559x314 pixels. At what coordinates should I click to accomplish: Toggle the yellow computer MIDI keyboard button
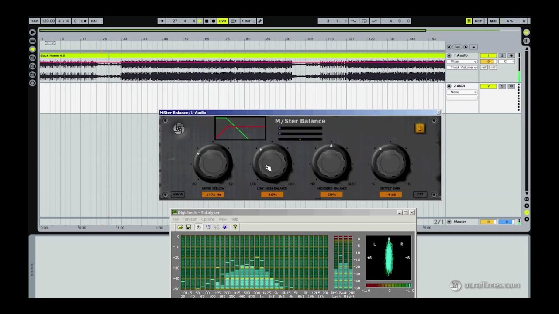tap(469, 21)
